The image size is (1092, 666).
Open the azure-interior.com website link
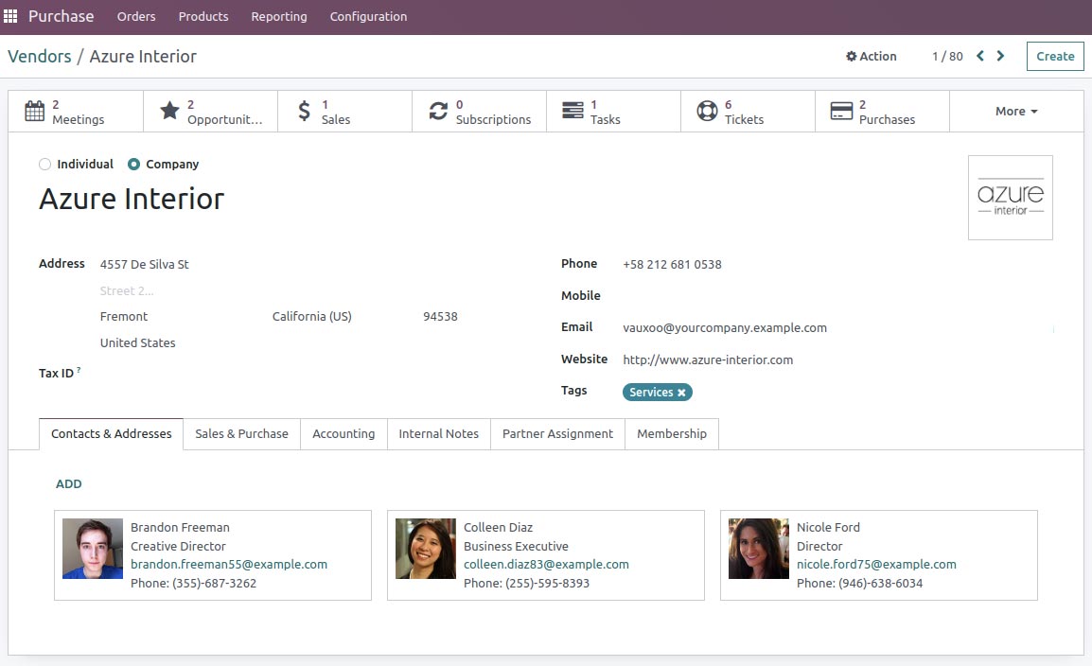click(x=707, y=359)
